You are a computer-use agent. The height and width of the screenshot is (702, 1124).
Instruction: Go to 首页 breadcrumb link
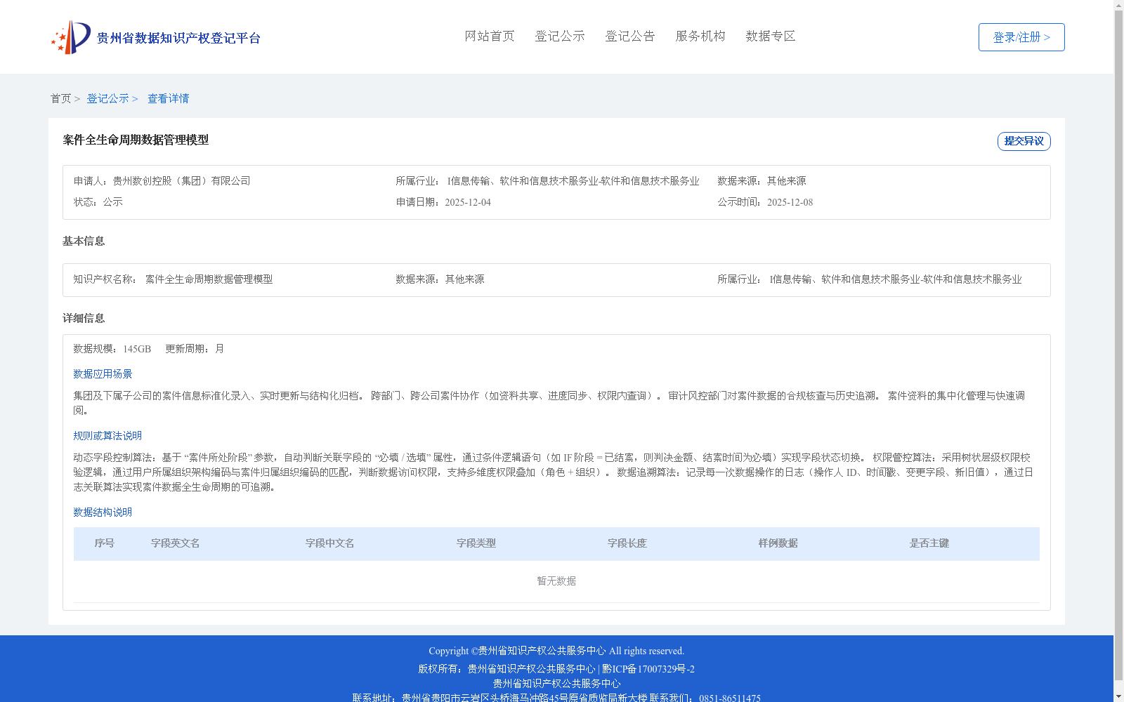(x=60, y=99)
